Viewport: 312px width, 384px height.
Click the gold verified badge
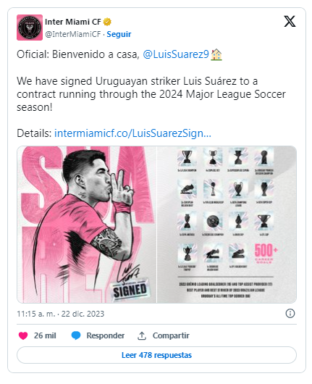(107, 22)
